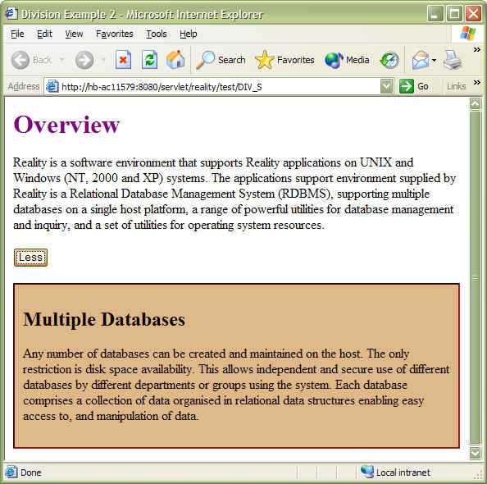This screenshot has height=484, width=487.
Task: Open the Favorites star pane
Action: (x=284, y=60)
